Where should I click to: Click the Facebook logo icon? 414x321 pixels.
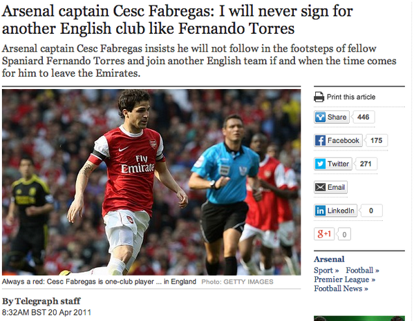(320, 140)
